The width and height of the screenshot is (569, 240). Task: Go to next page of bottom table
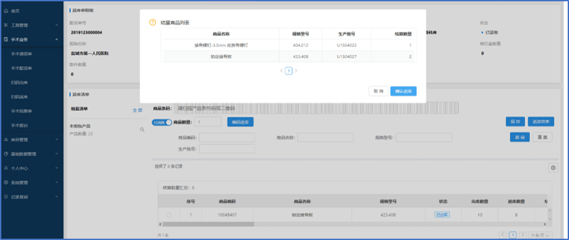(523, 235)
